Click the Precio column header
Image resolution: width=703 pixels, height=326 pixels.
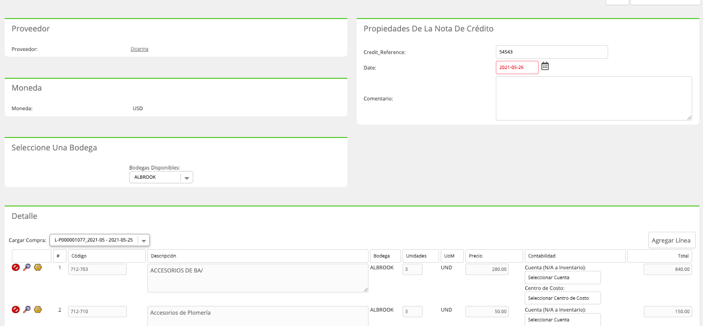(x=494, y=256)
